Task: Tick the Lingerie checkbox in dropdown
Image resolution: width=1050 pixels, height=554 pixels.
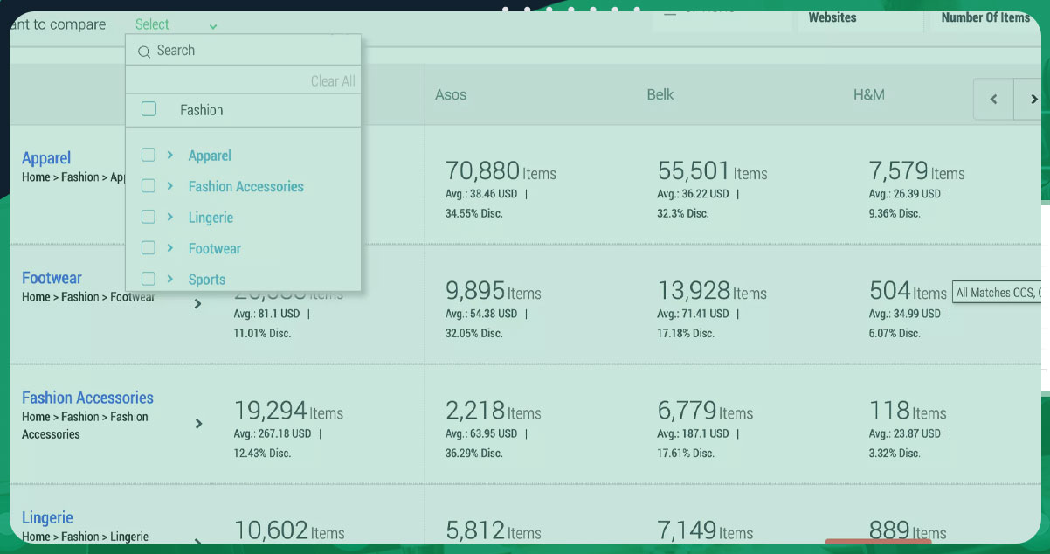Action: (x=149, y=217)
